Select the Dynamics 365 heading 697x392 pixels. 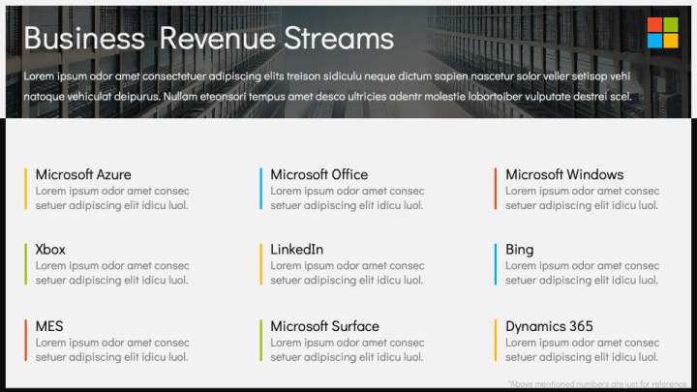click(549, 327)
